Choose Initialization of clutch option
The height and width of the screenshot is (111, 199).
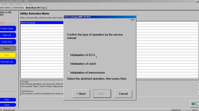point(68,64)
